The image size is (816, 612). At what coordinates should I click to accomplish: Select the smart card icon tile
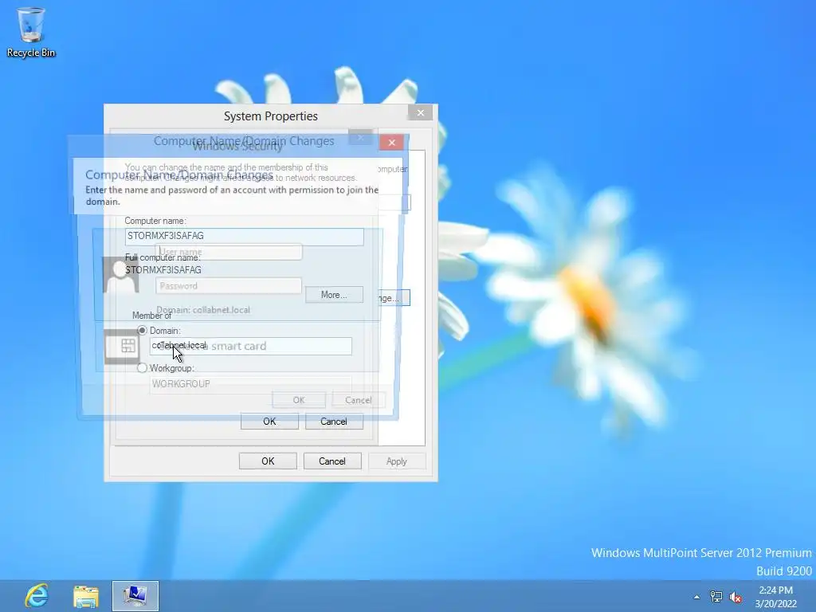coord(122,346)
